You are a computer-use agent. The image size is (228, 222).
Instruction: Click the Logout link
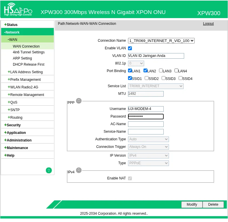pos(208,24)
